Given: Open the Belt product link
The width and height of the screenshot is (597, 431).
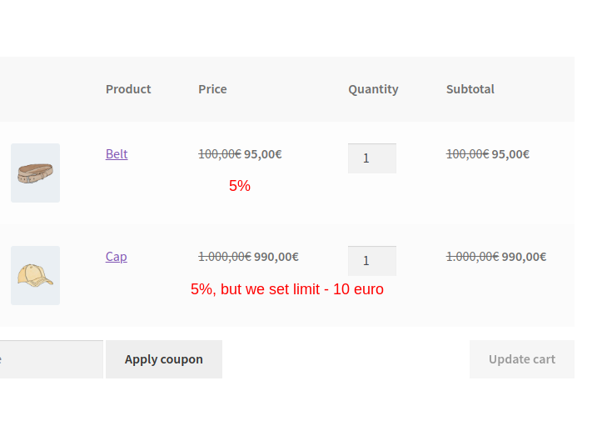Looking at the screenshot, I should pyautogui.click(x=117, y=154).
